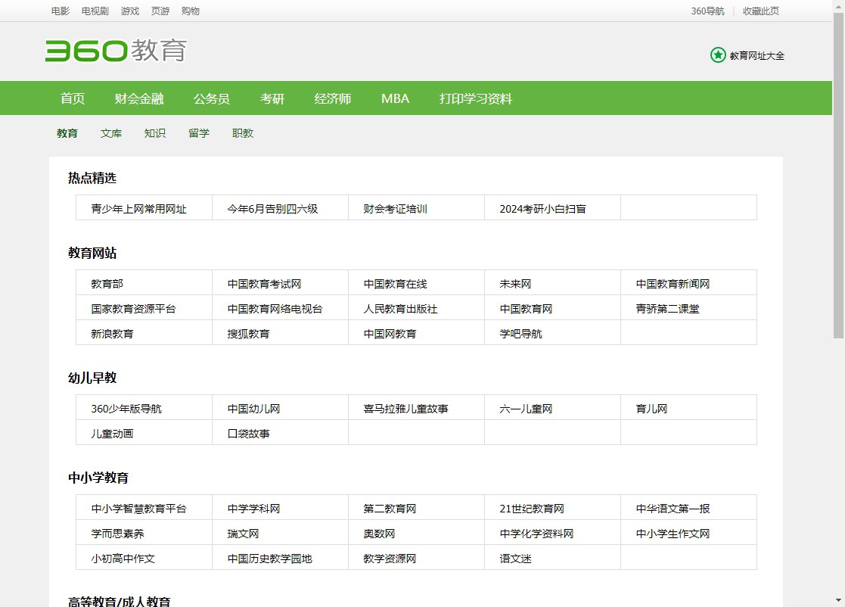Open the 中学学科网 link

[x=253, y=509]
